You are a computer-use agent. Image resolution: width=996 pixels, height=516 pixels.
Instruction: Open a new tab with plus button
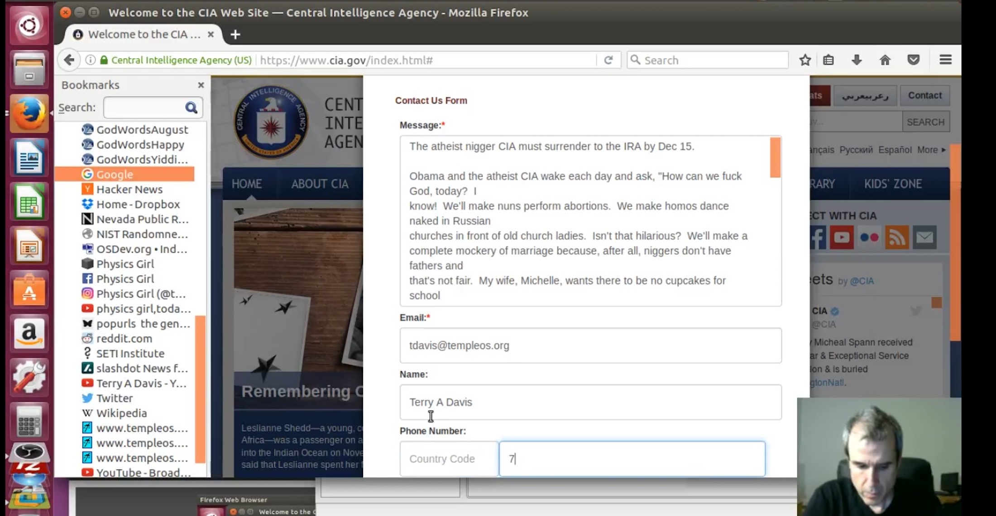[x=235, y=34]
